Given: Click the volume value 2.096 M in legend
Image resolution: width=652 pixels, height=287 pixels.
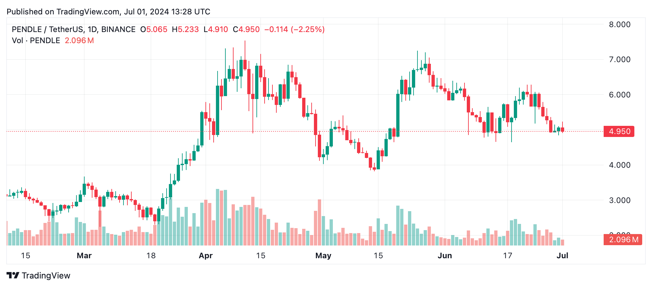Looking at the screenshot, I should tap(79, 41).
